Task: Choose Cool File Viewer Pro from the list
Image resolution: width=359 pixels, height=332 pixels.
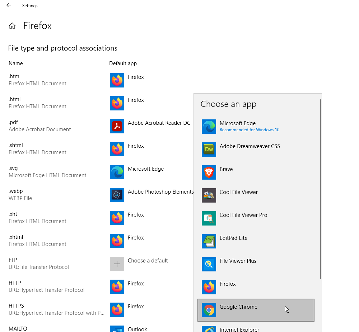Action: (256, 218)
